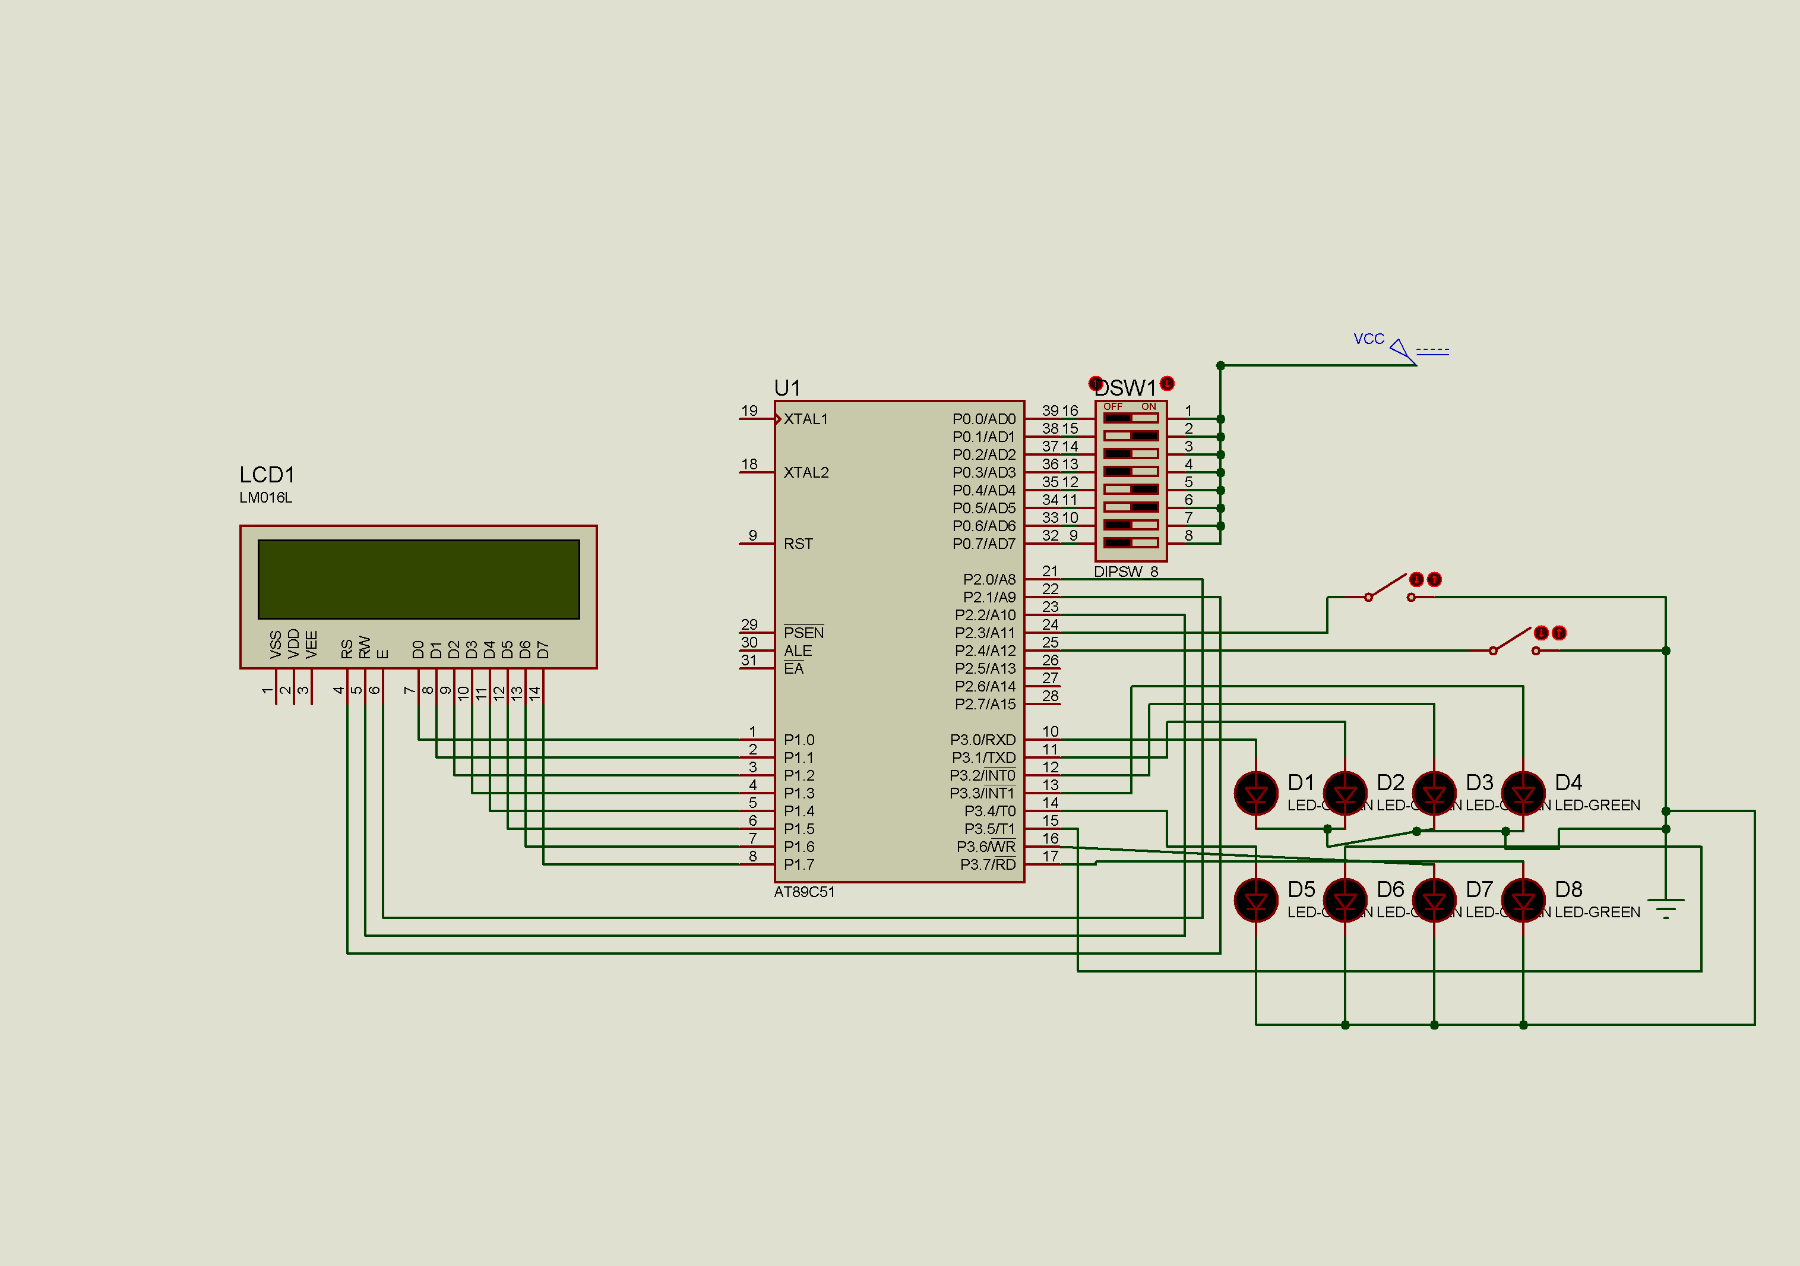The height and width of the screenshot is (1266, 1800).
Task: Click the down-arrow actuator beside DSW1 label
Action: tap(1168, 384)
